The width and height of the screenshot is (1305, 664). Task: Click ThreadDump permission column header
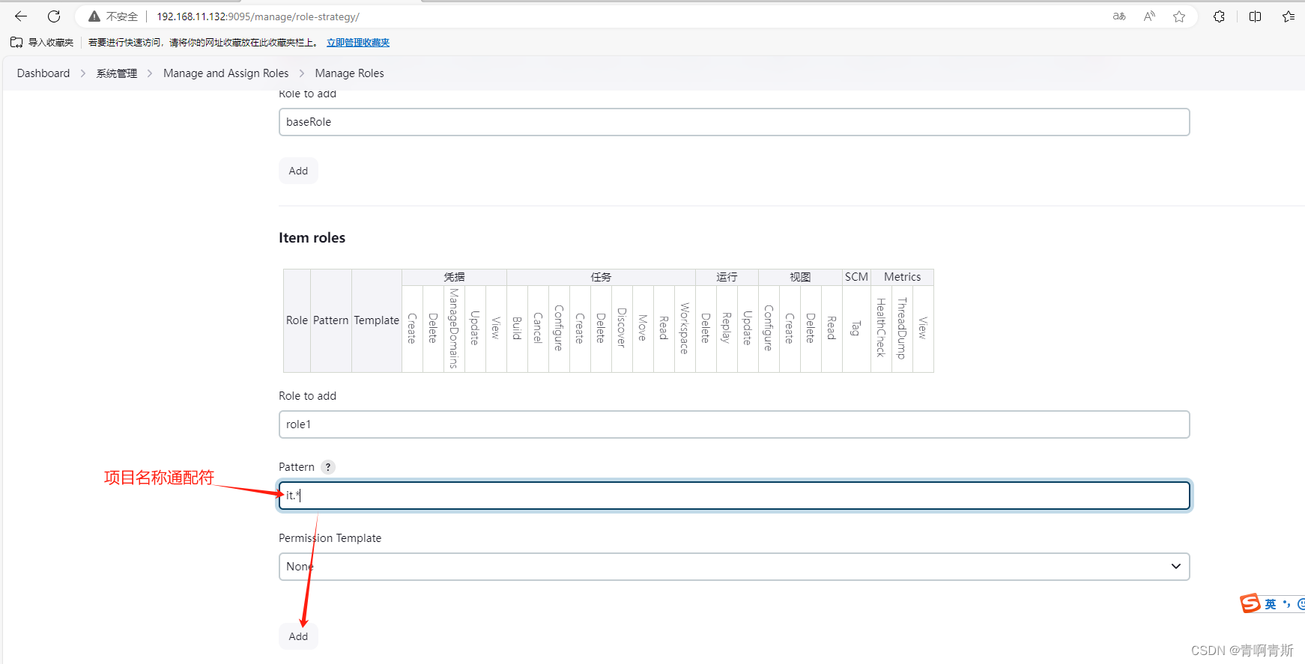[902, 329]
